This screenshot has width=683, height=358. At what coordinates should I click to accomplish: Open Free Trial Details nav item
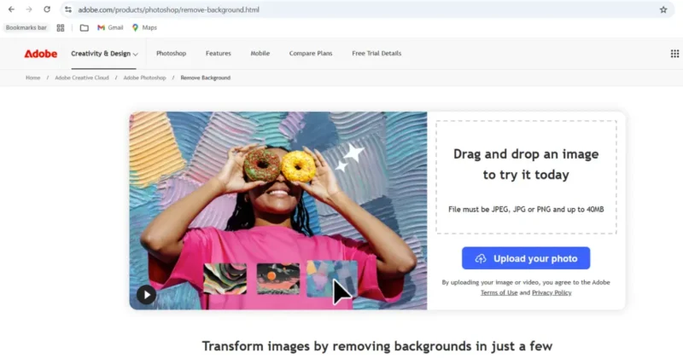pyautogui.click(x=377, y=53)
